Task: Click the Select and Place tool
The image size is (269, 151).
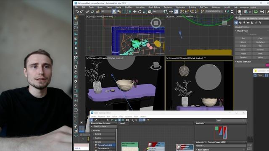Action: click(150, 12)
